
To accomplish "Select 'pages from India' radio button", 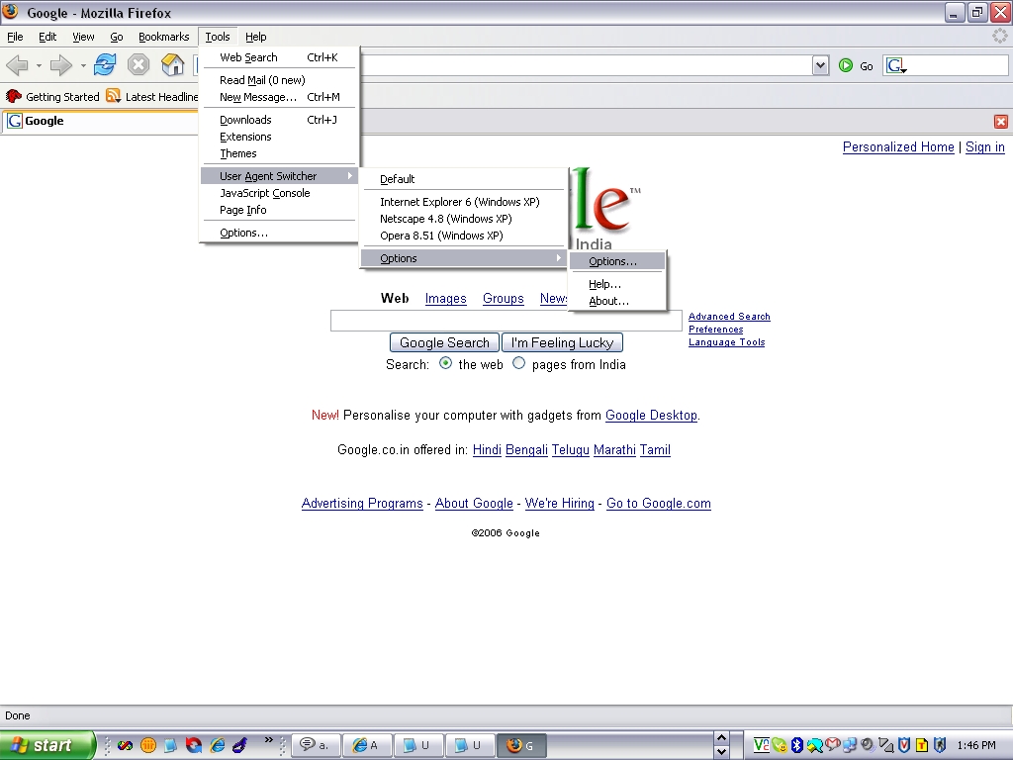I will (x=518, y=363).
